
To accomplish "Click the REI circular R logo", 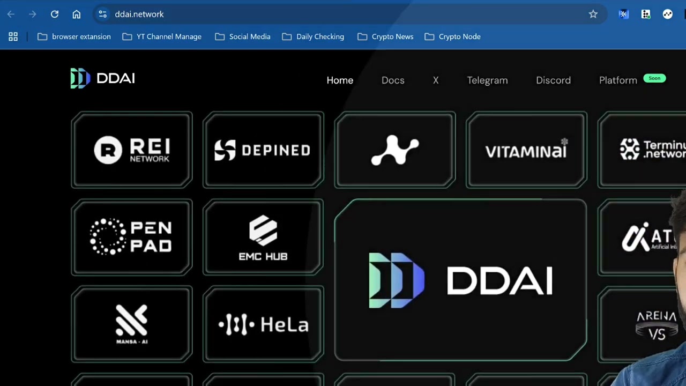I will (108, 150).
